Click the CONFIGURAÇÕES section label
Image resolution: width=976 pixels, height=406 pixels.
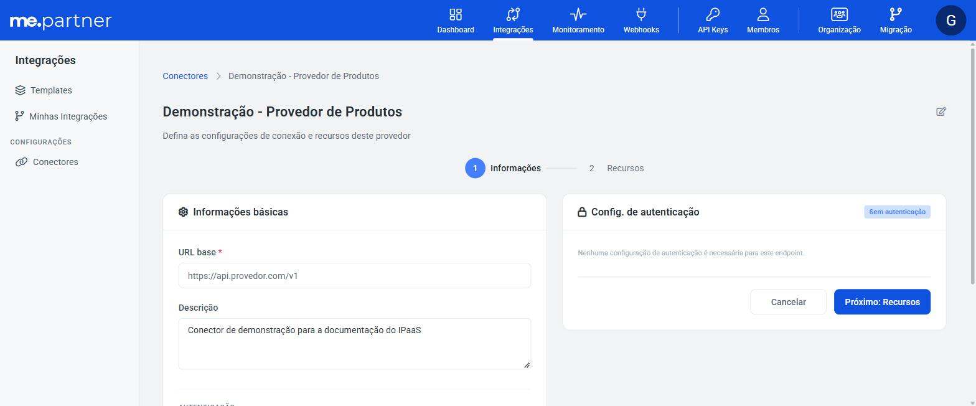coord(41,142)
